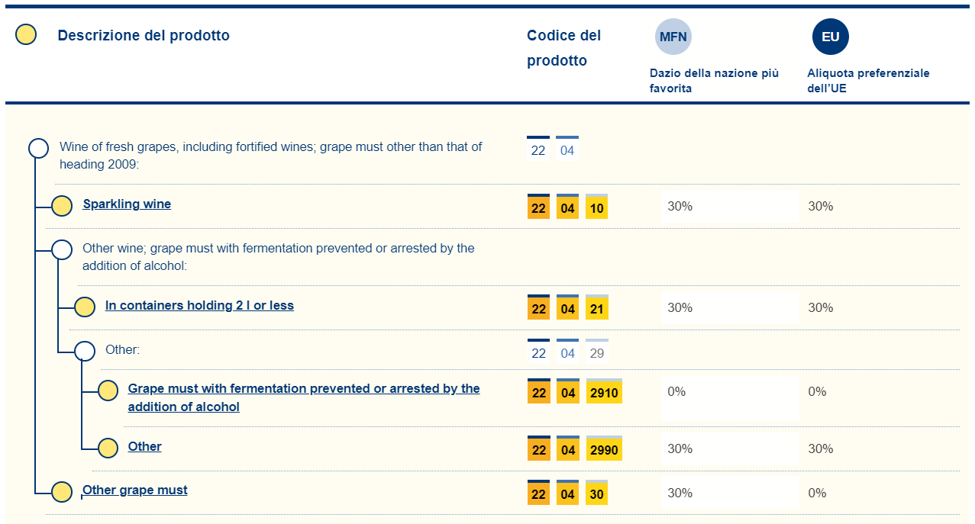Collapse the Other: 2204 29 tree node
This screenshot has width=975, height=524.
85,351
